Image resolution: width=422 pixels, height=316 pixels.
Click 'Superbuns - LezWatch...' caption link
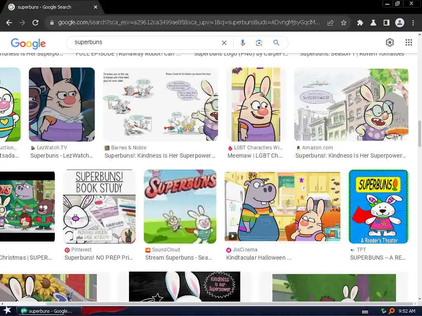point(62,156)
